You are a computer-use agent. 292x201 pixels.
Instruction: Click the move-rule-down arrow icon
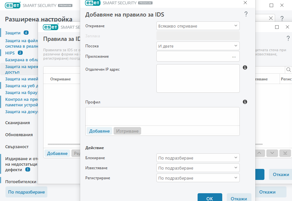coord(272,153)
